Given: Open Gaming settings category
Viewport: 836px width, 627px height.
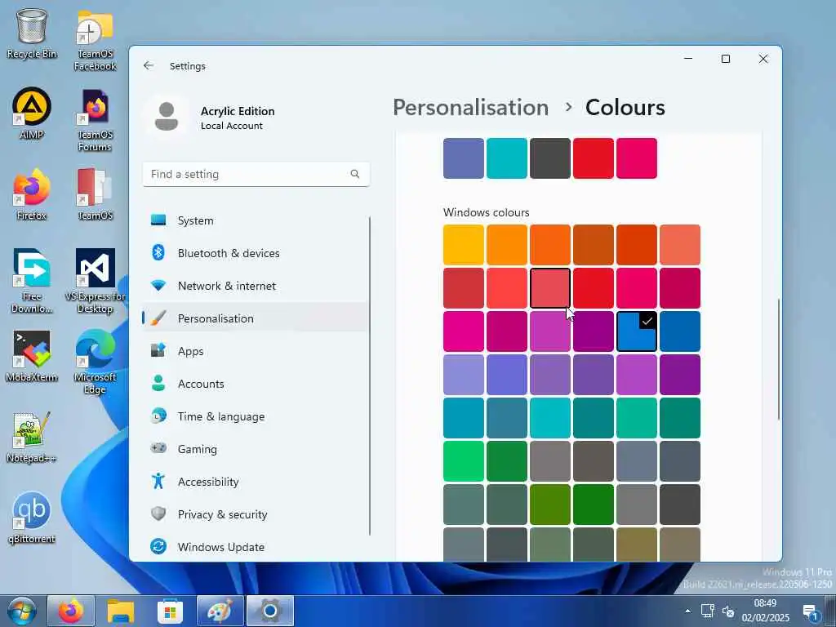Looking at the screenshot, I should click(255, 449).
